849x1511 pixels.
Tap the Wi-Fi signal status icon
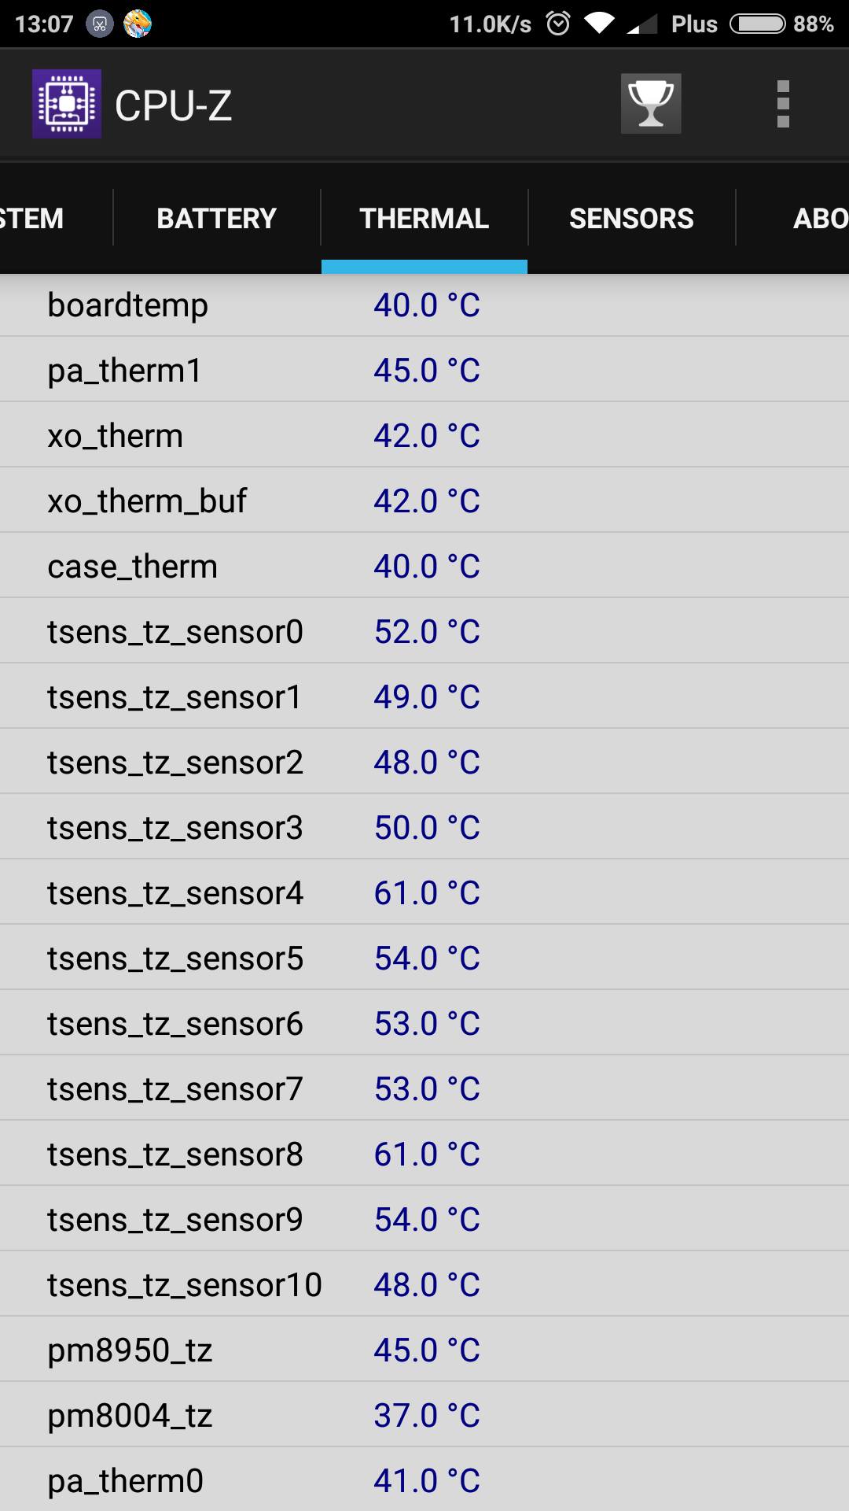tap(599, 24)
